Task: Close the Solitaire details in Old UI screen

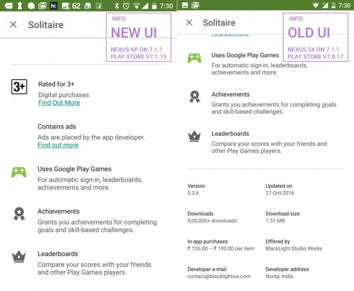Action: 189,22
